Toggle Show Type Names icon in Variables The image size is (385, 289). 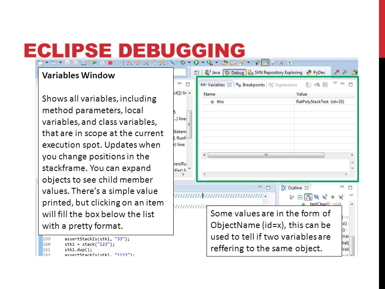(308, 85)
